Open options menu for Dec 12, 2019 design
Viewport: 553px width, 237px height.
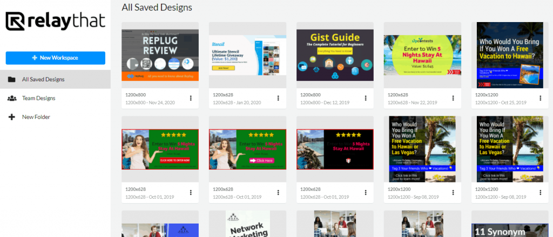click(x=366, y=98)
